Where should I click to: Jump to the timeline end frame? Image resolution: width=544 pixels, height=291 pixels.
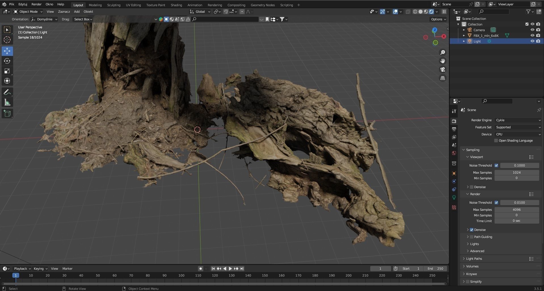point(242,269)
